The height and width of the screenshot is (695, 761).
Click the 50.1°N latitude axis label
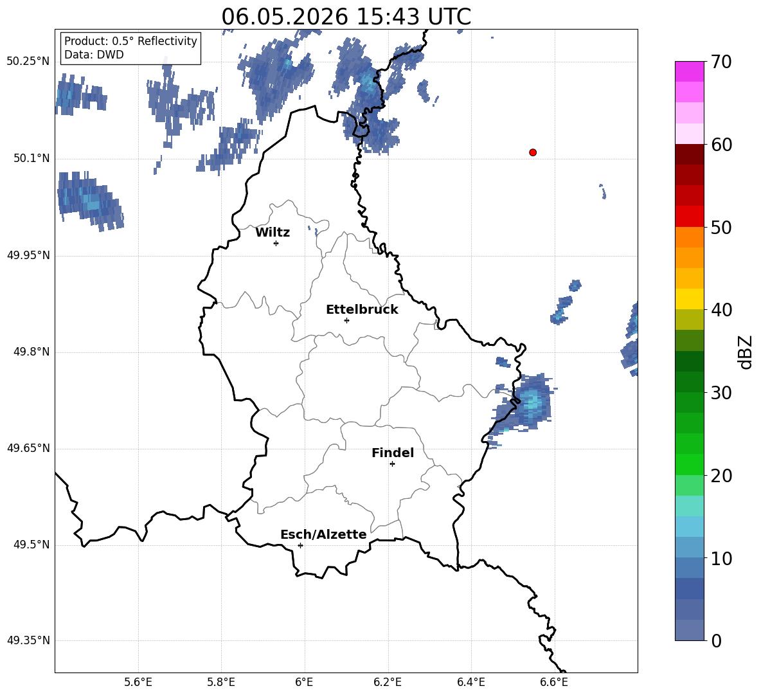28,158
